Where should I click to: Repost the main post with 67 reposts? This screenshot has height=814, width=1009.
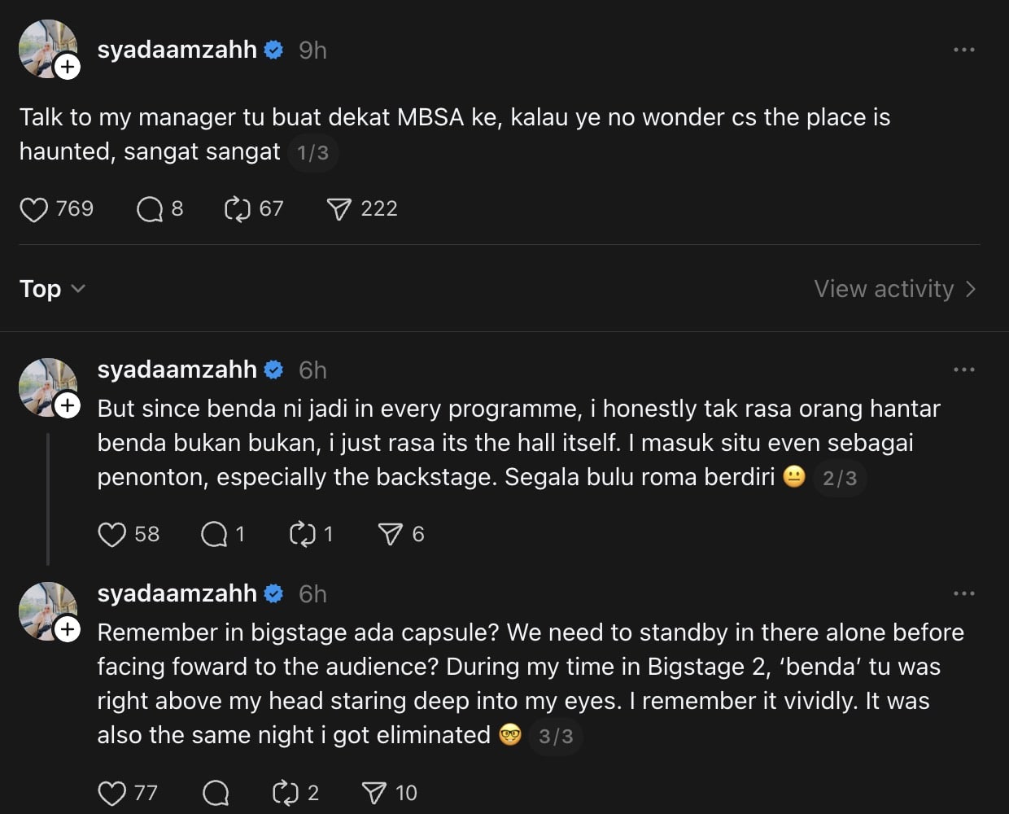coord(237,209)
